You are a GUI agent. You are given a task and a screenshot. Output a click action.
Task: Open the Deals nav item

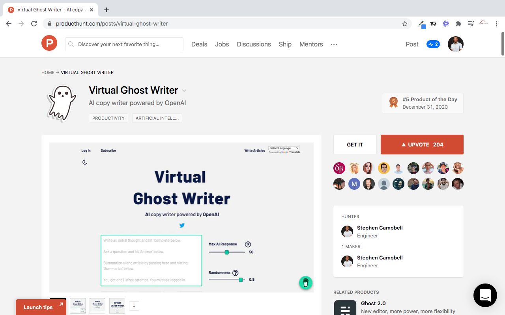[199, 44]
